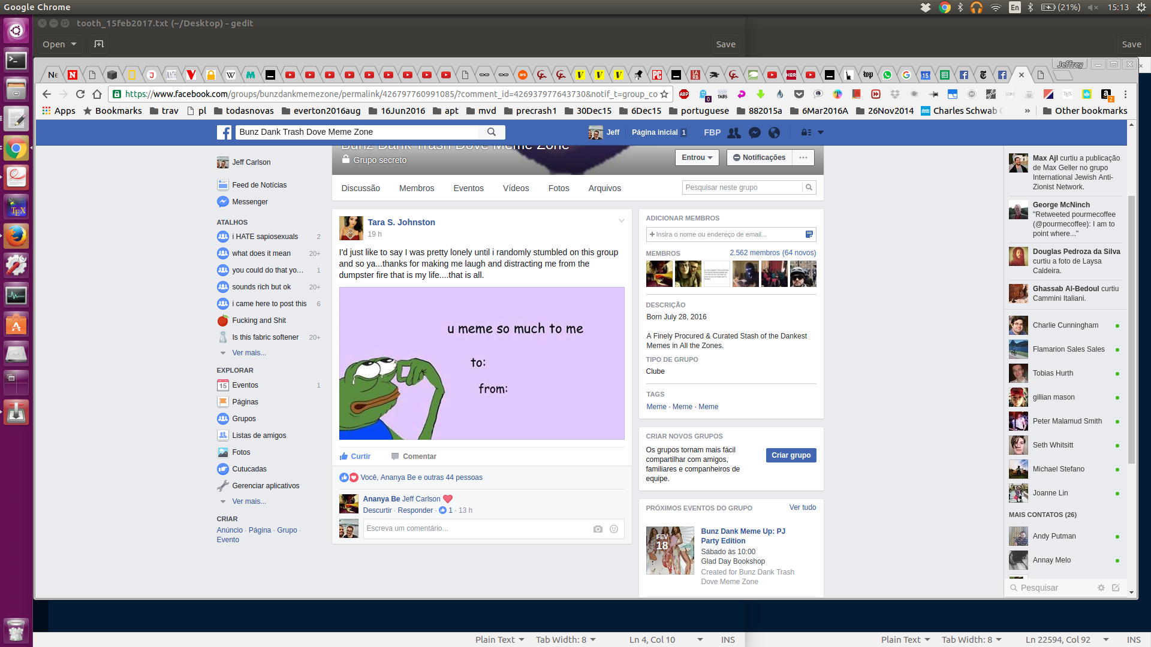
Task: Open the Messenger messages icon in top bar
Action: tap(755, 132)
